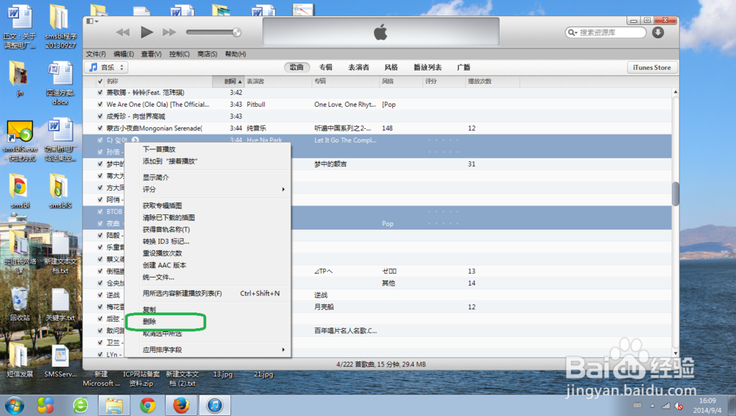
Task: Switch to the 风格 tab
Action: click(391, 67)
